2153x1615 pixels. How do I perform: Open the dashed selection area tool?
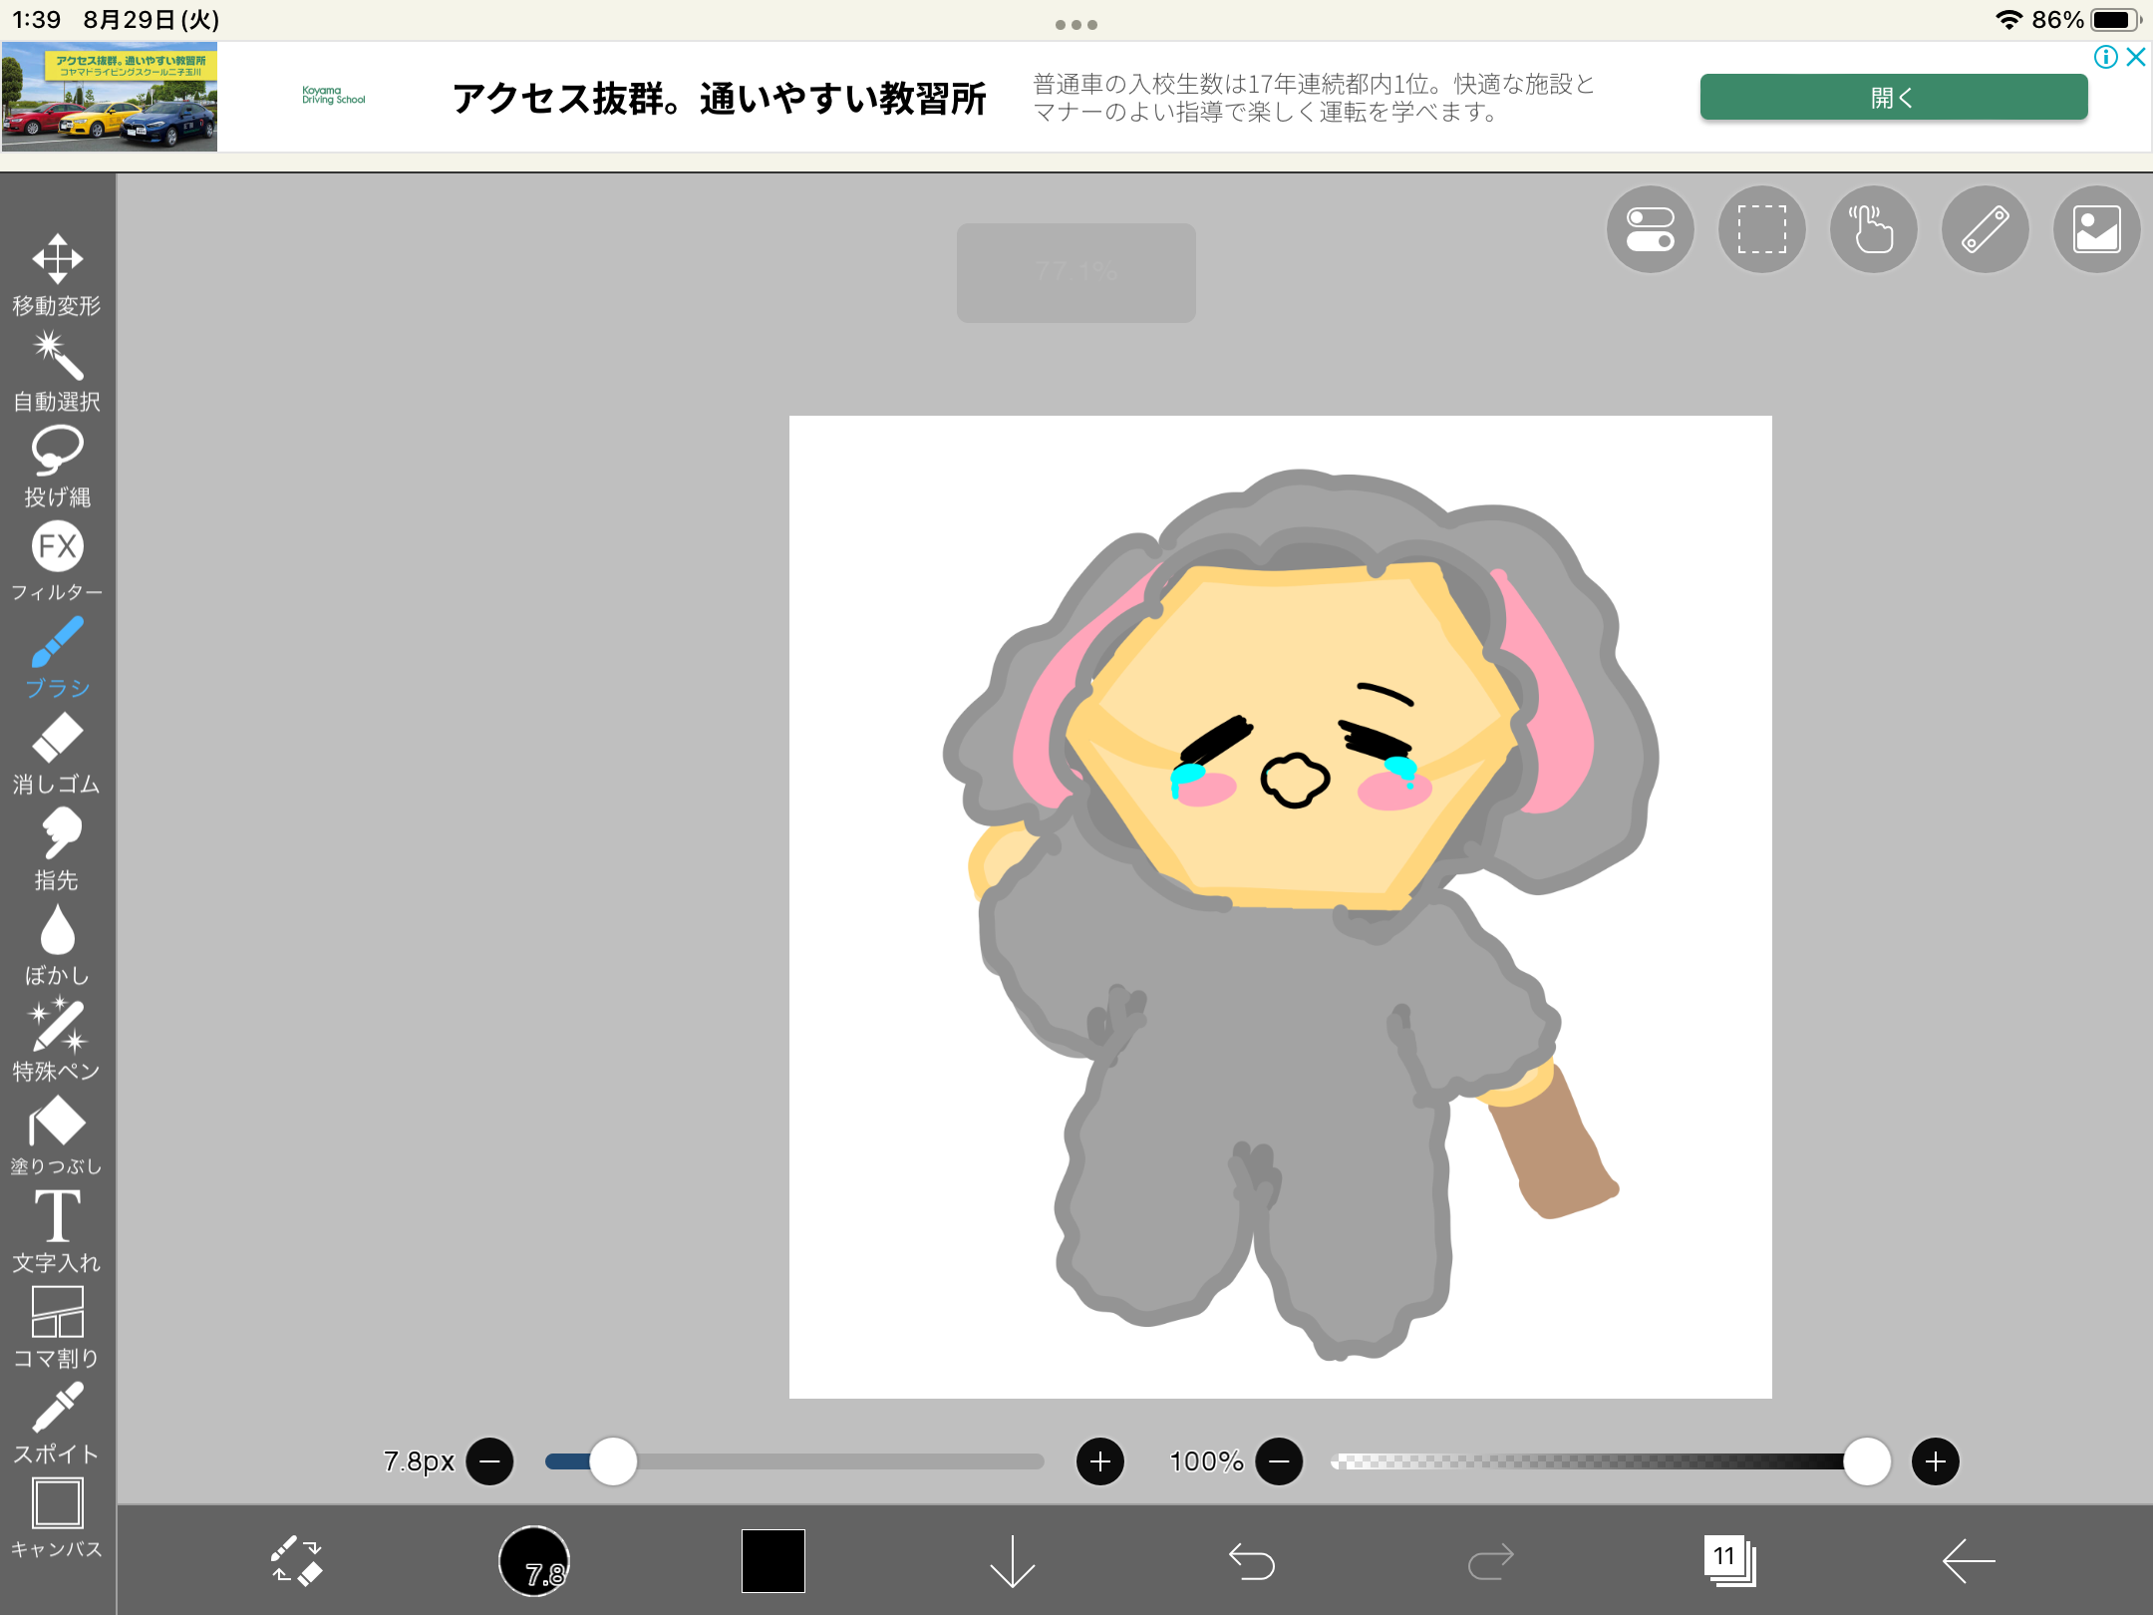[x=1761, y=229]
